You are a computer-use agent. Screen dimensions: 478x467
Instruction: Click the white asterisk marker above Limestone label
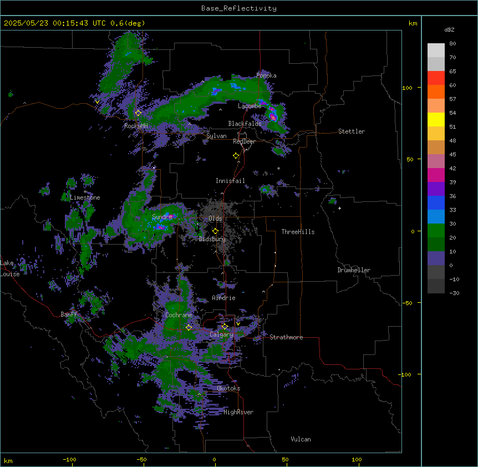(x=85, y=192)
